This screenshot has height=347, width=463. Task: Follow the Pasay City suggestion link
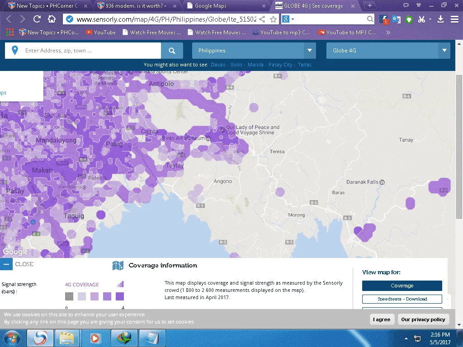click(x=280, y=65)
